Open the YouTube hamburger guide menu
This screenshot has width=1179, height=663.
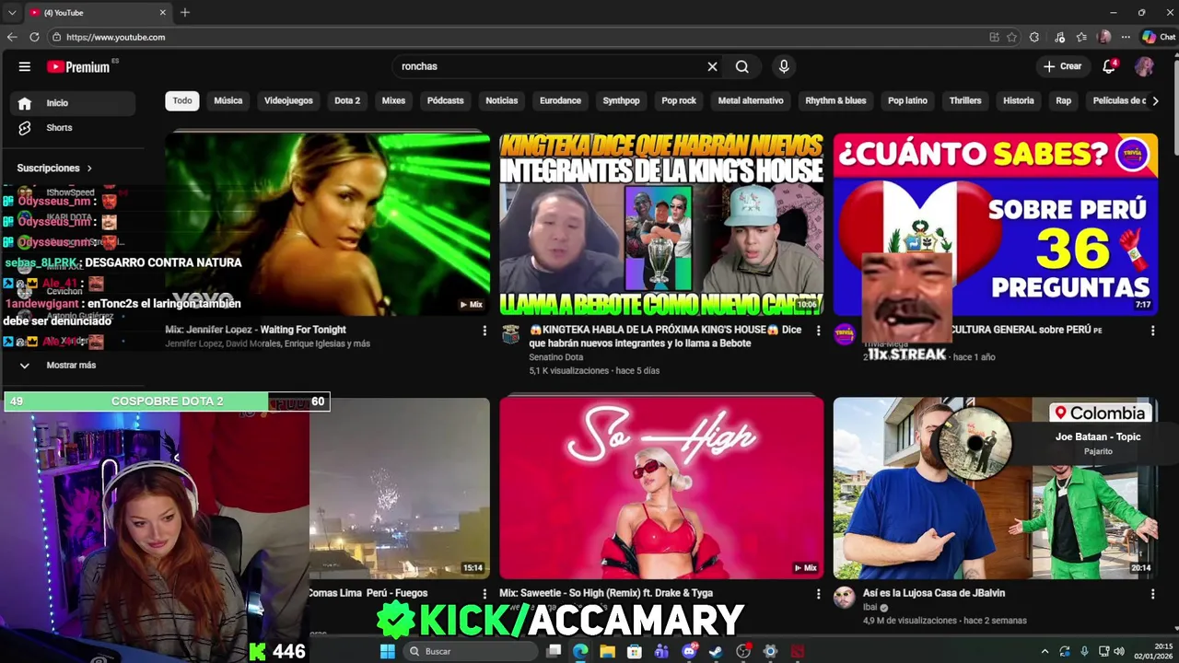[25, 66]
